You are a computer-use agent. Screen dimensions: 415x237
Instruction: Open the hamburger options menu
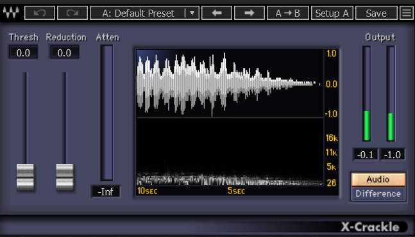pos(407,13)
